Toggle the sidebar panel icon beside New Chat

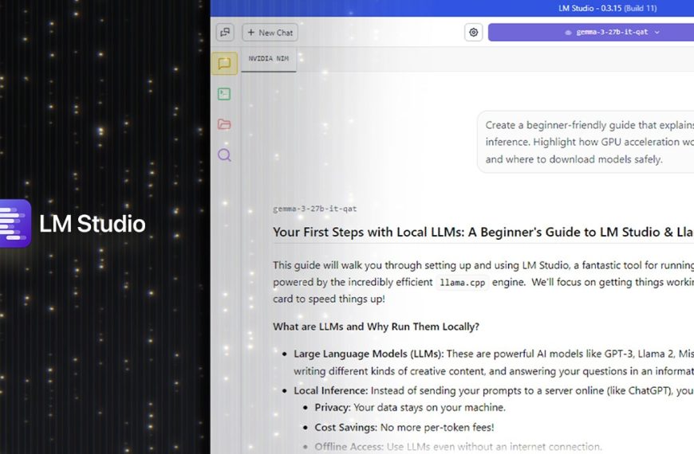pos(225,33)
